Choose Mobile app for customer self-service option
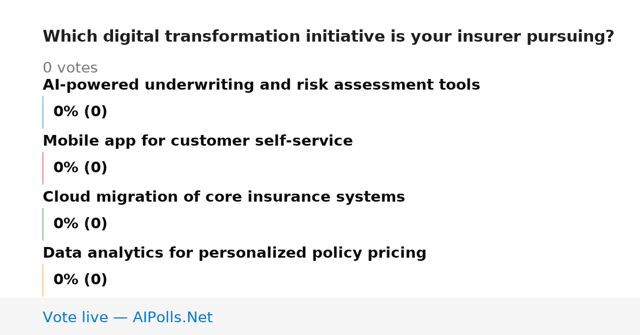This screenshot has height=335, width=640. click(x=198, y=141)
